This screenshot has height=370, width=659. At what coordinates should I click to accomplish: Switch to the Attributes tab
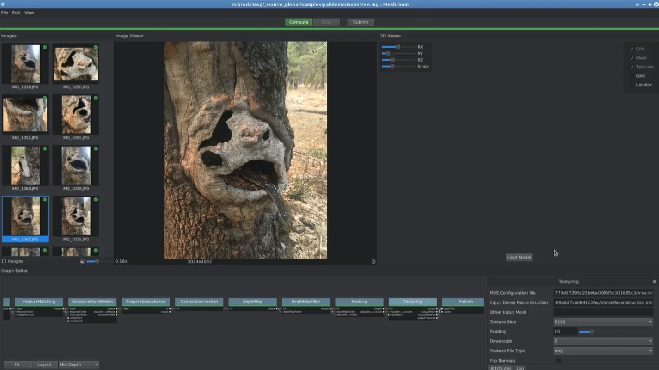500,368
